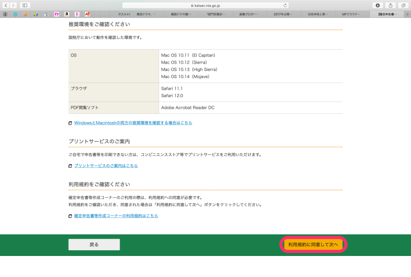Switch to the 白色申告と青 tab
This screenshot has height=277, width=411.
[318, 14]
